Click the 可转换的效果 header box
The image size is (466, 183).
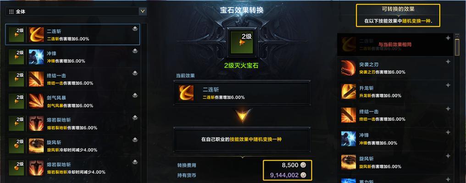pos(398,16)
